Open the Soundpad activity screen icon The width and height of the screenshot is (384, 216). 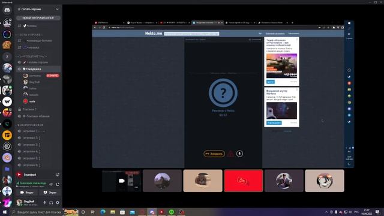point(58,175)
